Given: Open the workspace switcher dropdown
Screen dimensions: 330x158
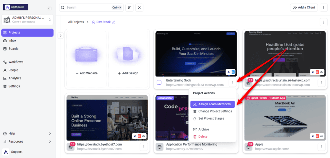Looking at the screenshot, I should click(27, 20).
